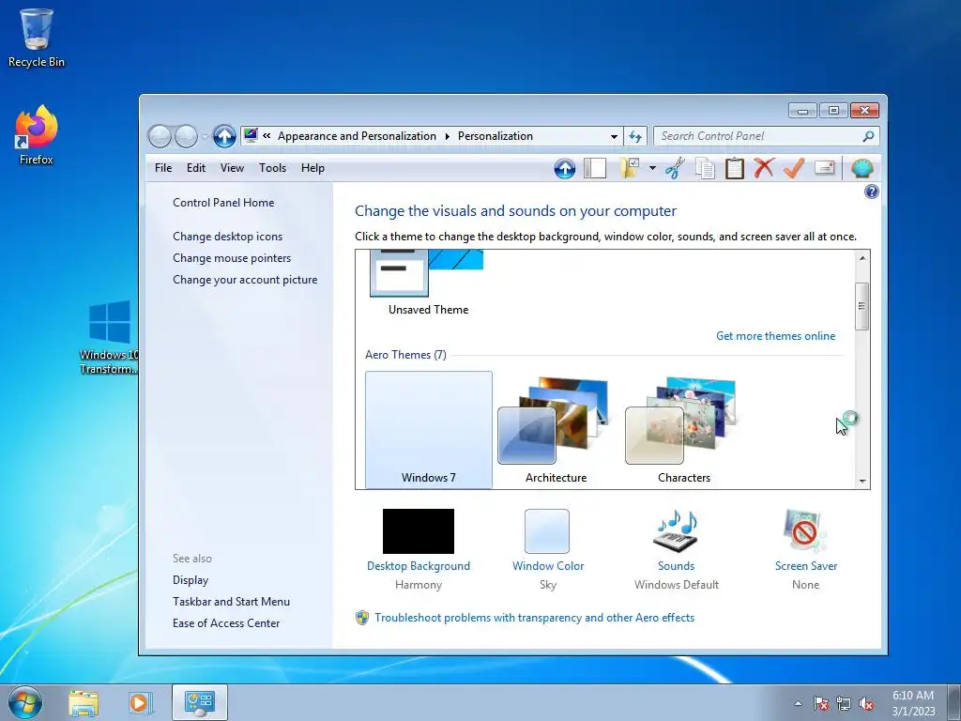Select the Characters theme

click(x=684, y=430)
